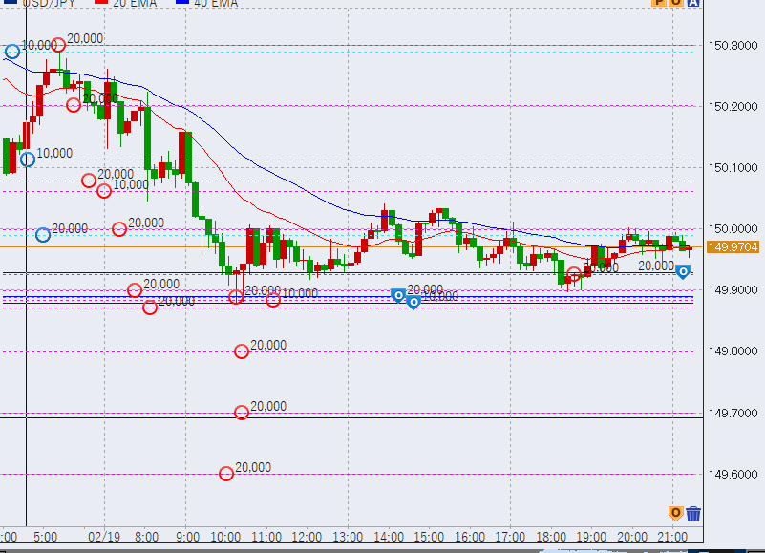The height and width of the screenshot is (553, 765).
Task: Click the blue A button at top right
Action: (693, 3)
